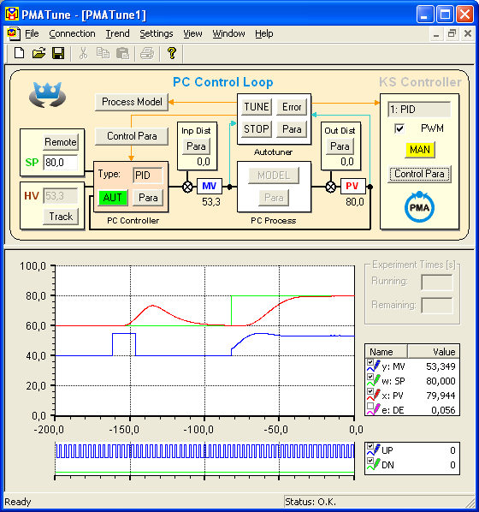The image size is (479, 512).
Task: Click the Help question mark icon
Action: [172, 53]
